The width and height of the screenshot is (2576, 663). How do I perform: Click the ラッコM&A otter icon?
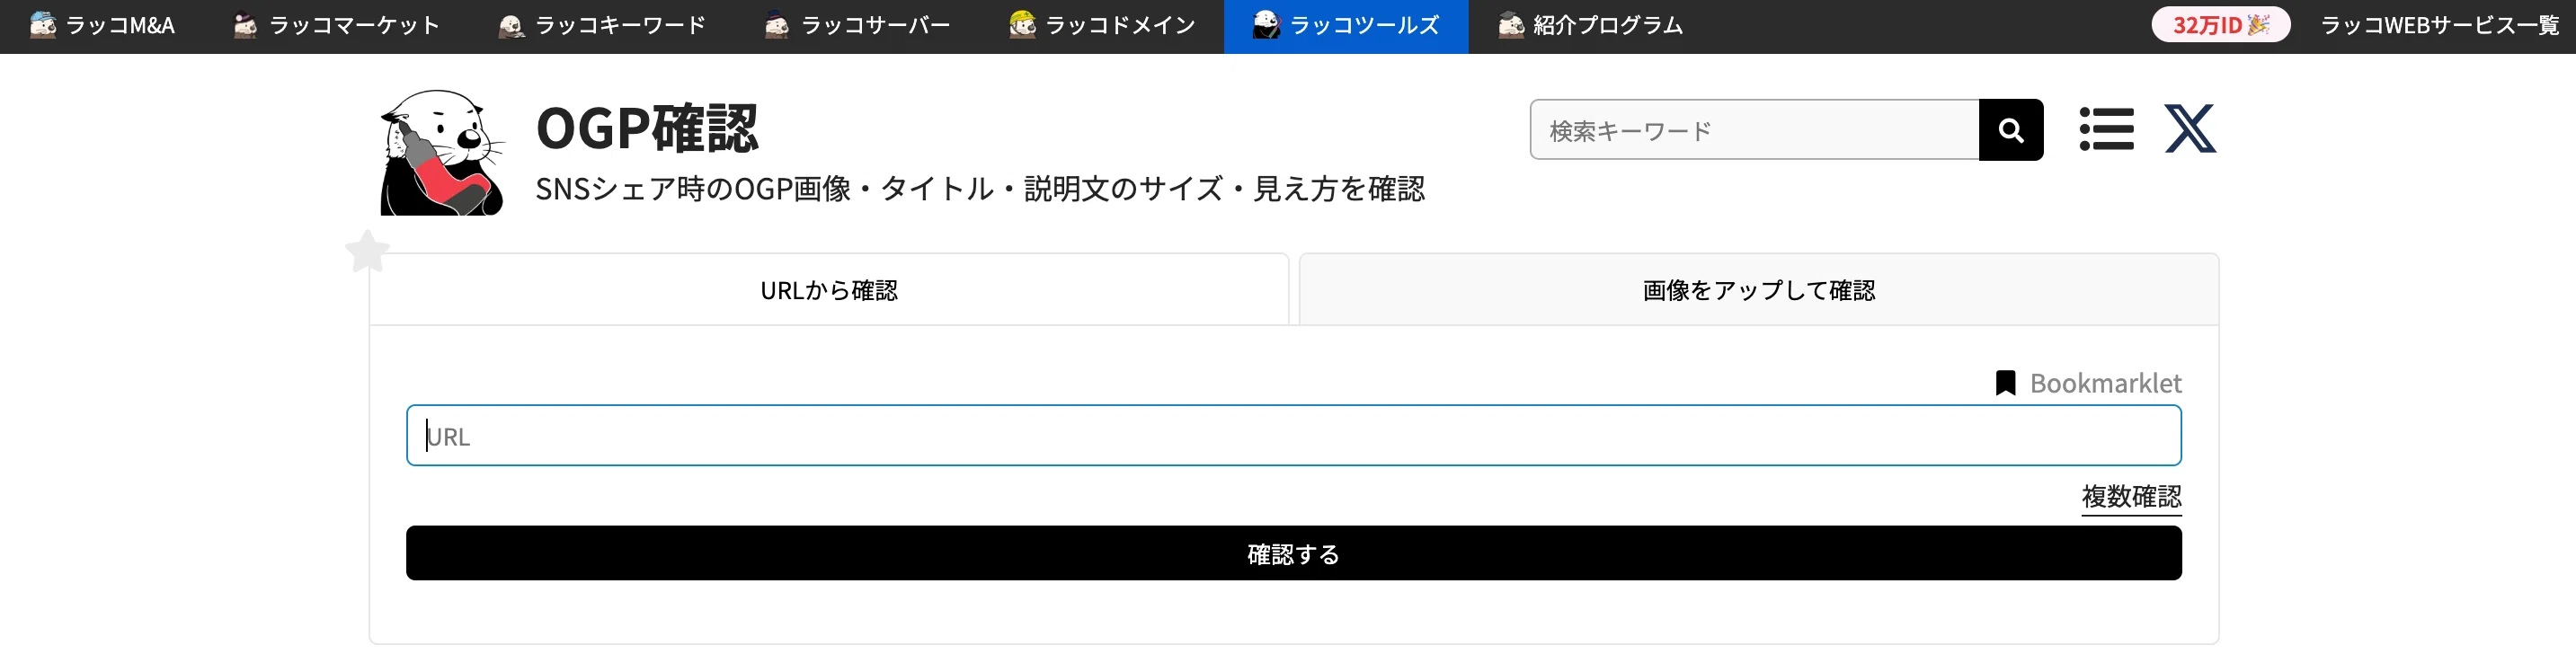tap(43, 25)
